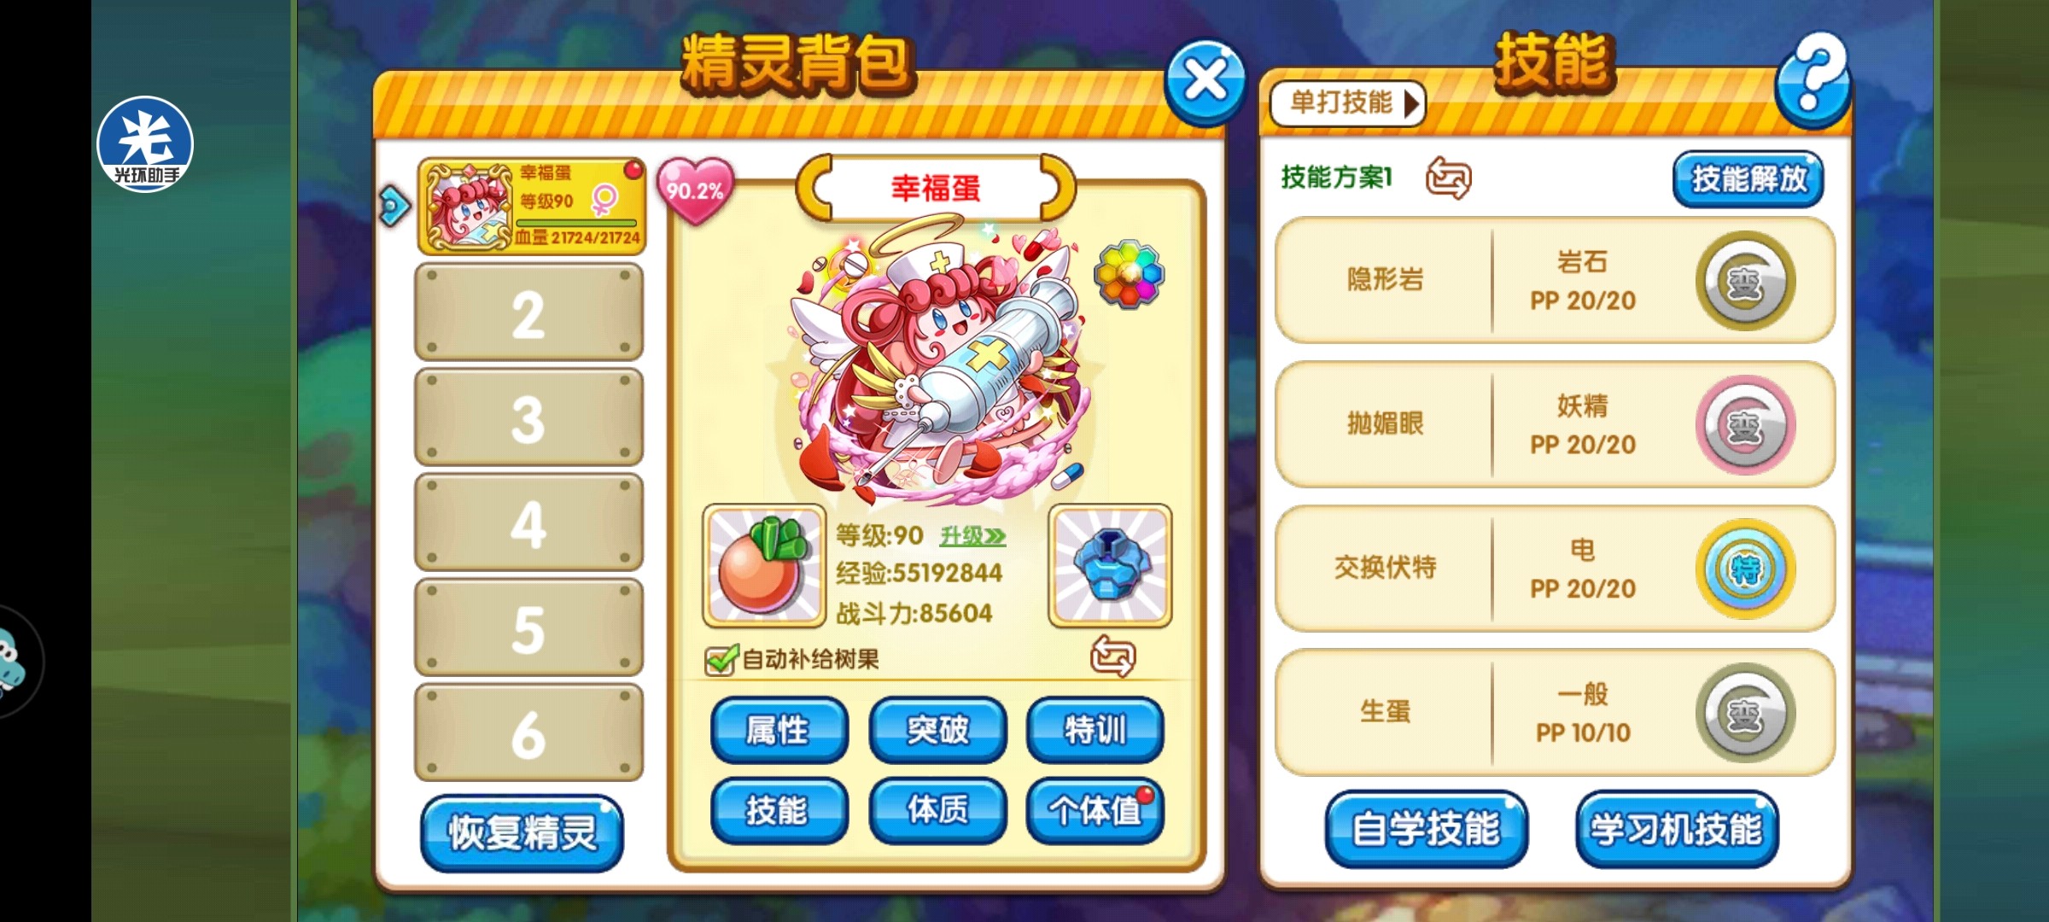
Task: Open the 升级 level-up link
Action: pyautogui.click(x=972, y=536)
